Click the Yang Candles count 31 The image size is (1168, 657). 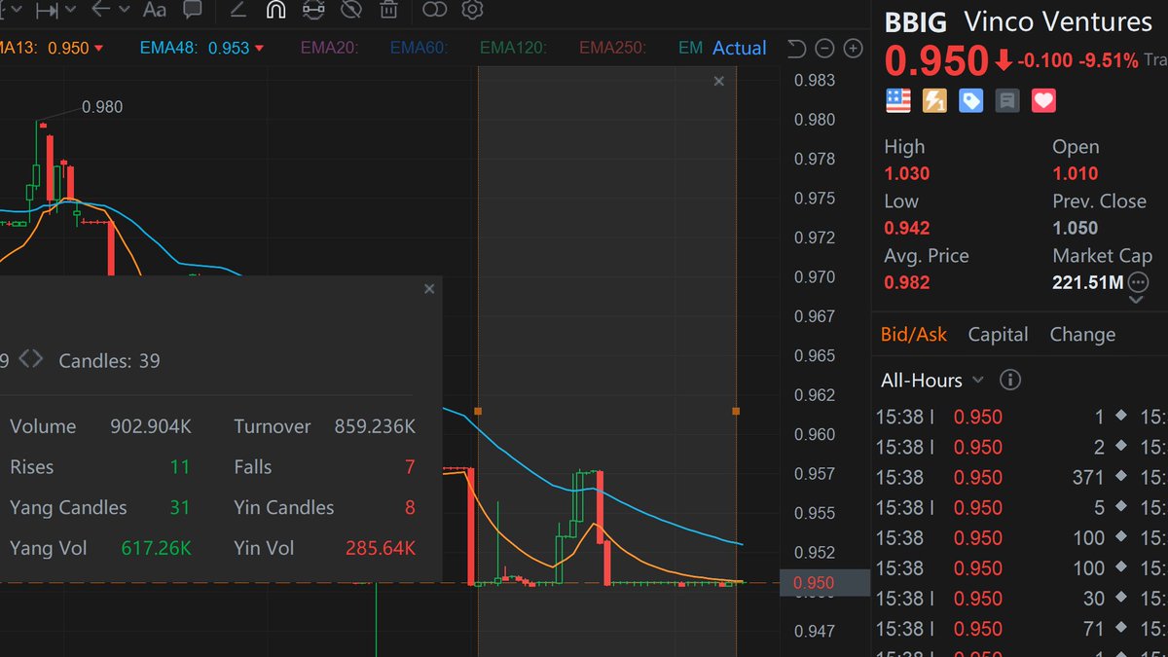179,507
